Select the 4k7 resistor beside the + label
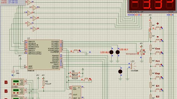This screenshot has height=99, width=177. click(150, 24)
